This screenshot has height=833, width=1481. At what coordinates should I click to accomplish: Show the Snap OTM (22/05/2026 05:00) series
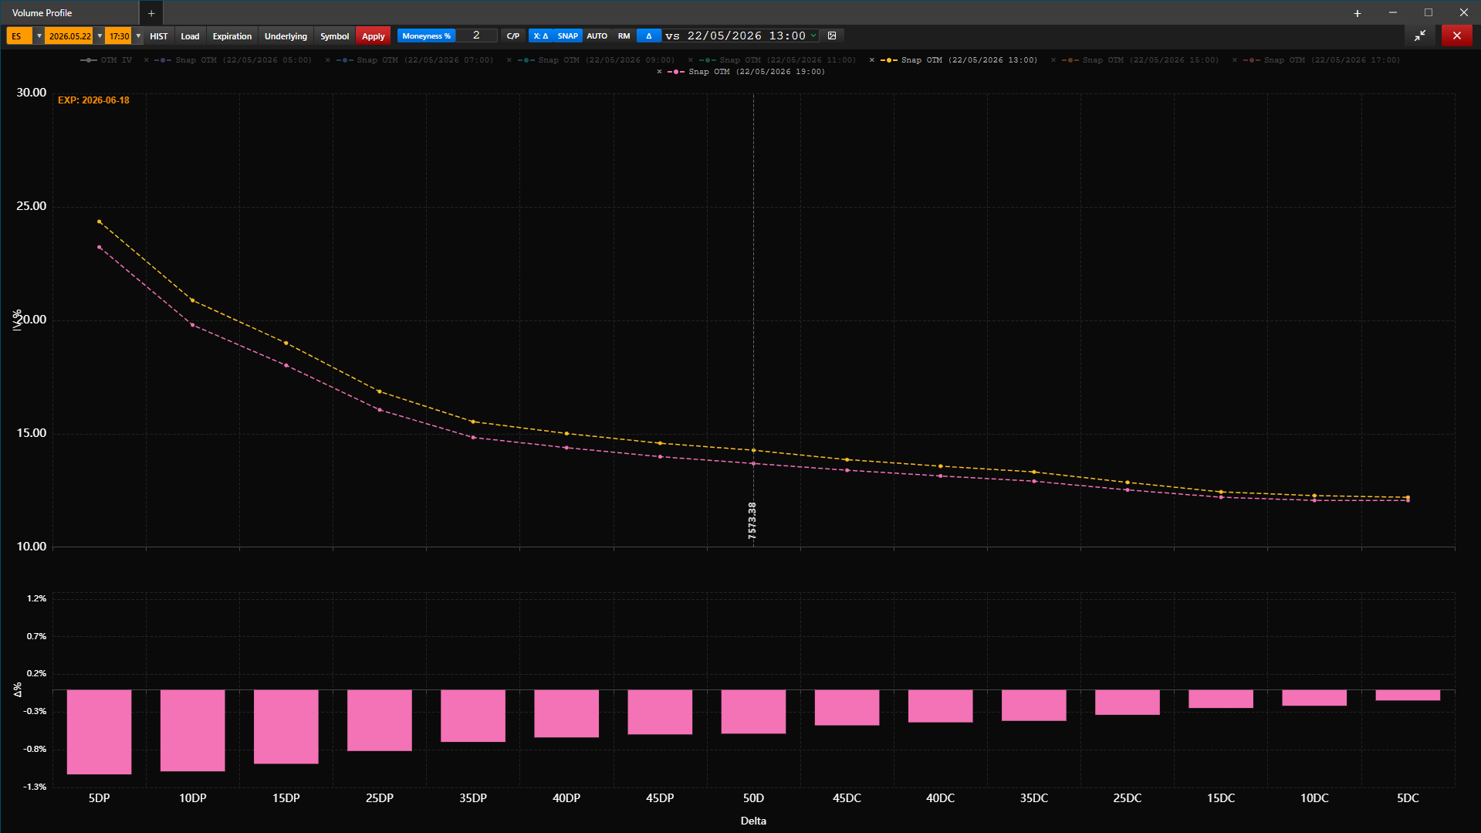233,60
